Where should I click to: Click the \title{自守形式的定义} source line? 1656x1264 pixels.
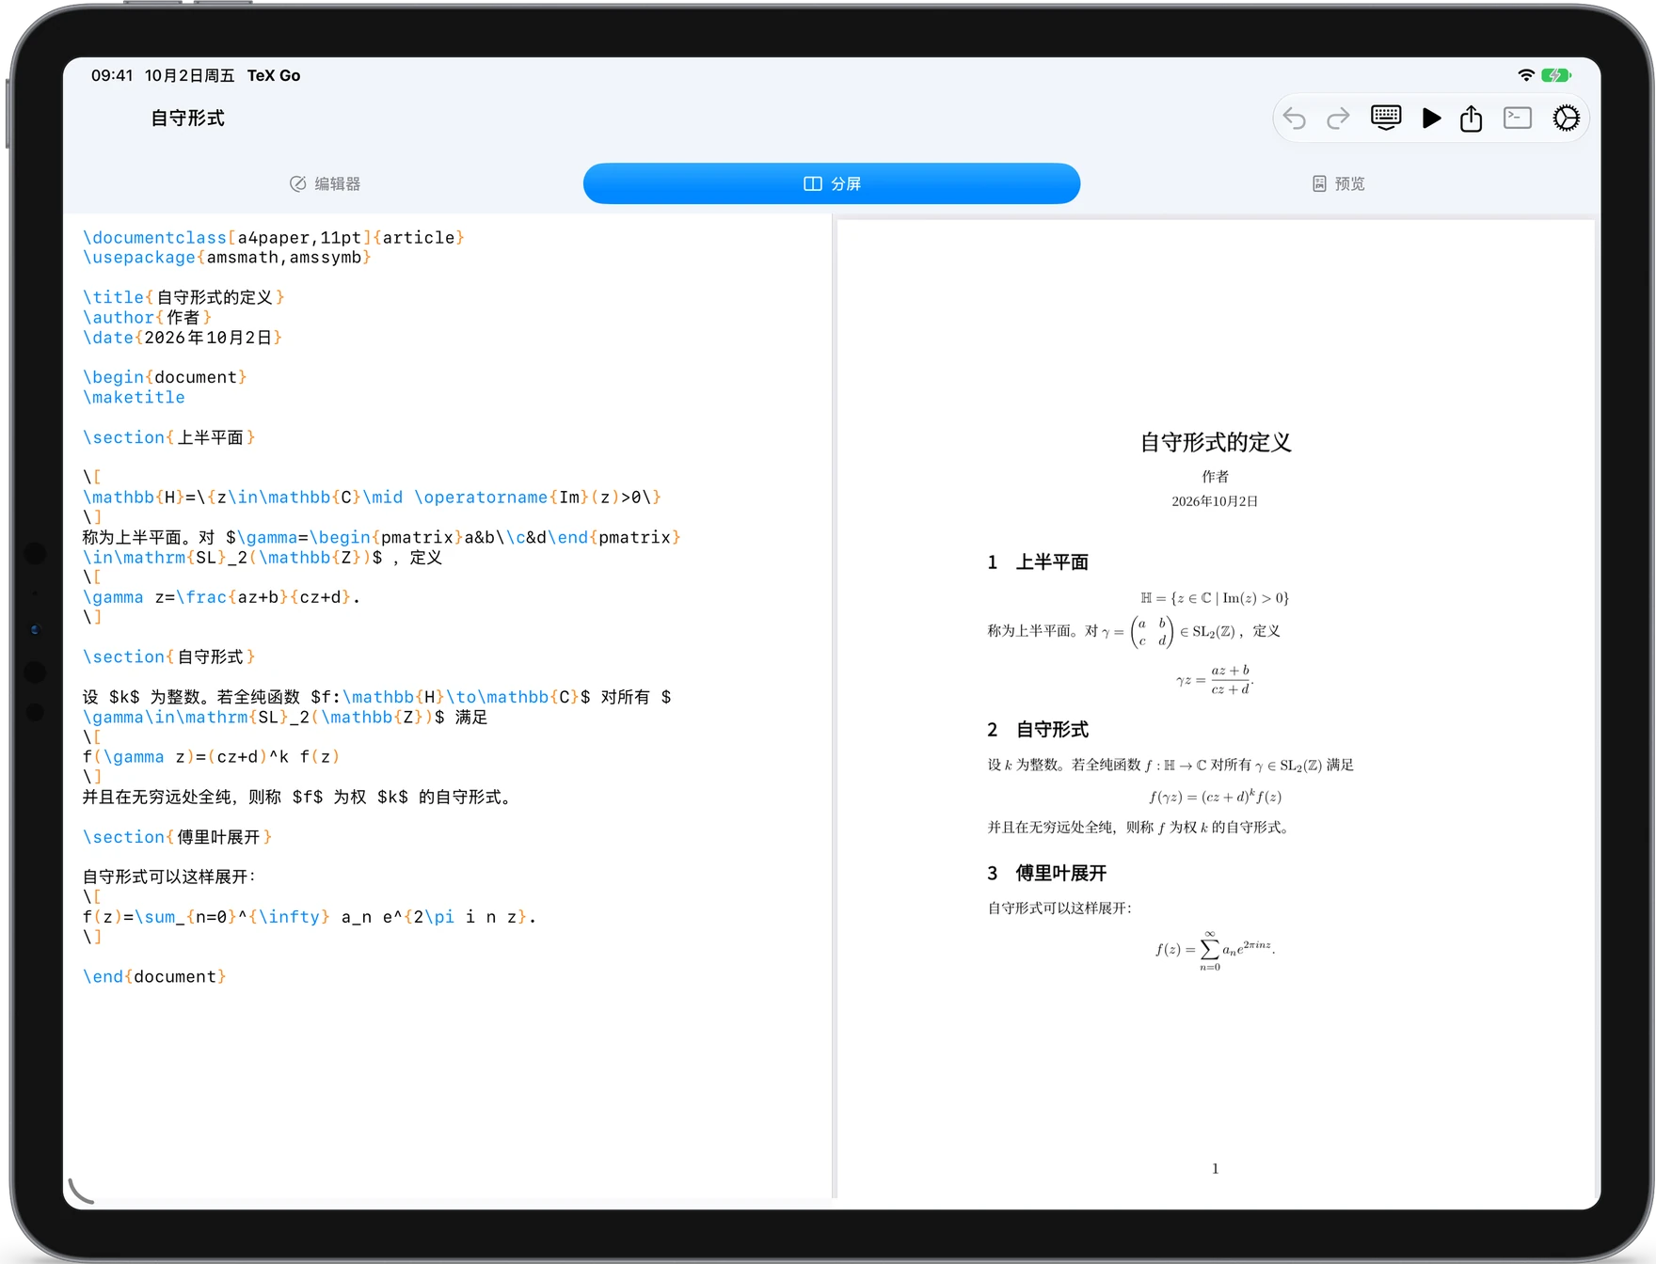(x=183, y=297)
